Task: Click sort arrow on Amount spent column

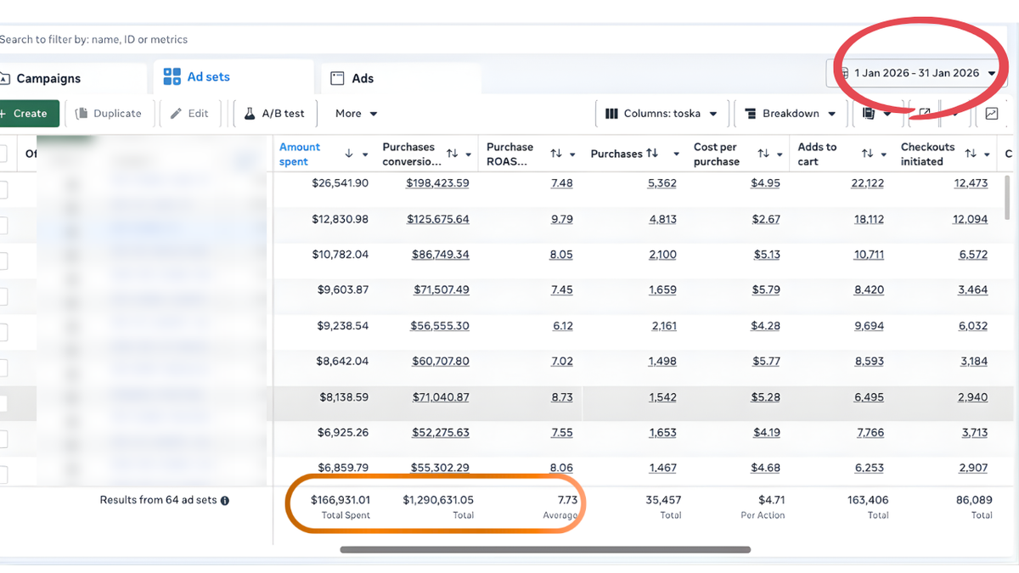Action: coord(349,154)
